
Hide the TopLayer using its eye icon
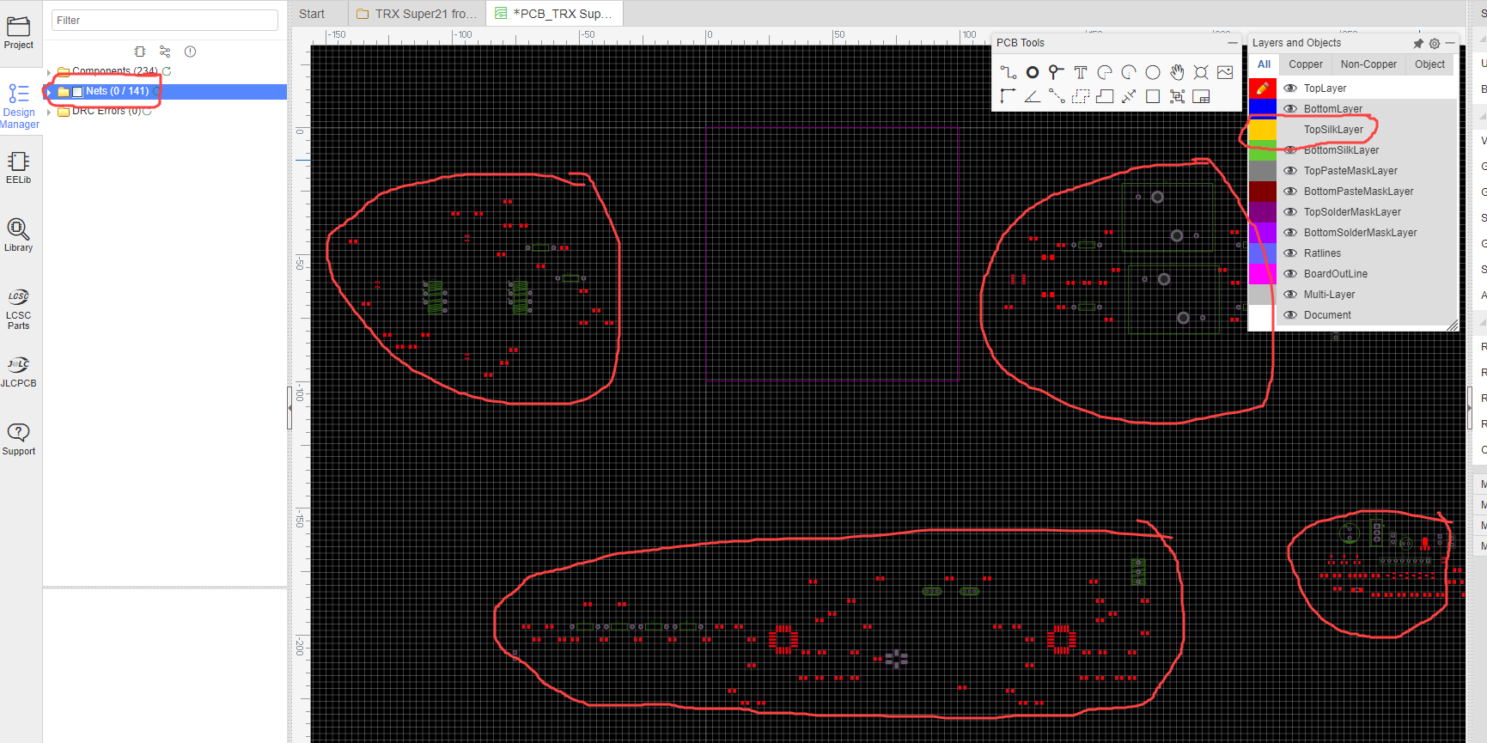[x=1290, y=88]
